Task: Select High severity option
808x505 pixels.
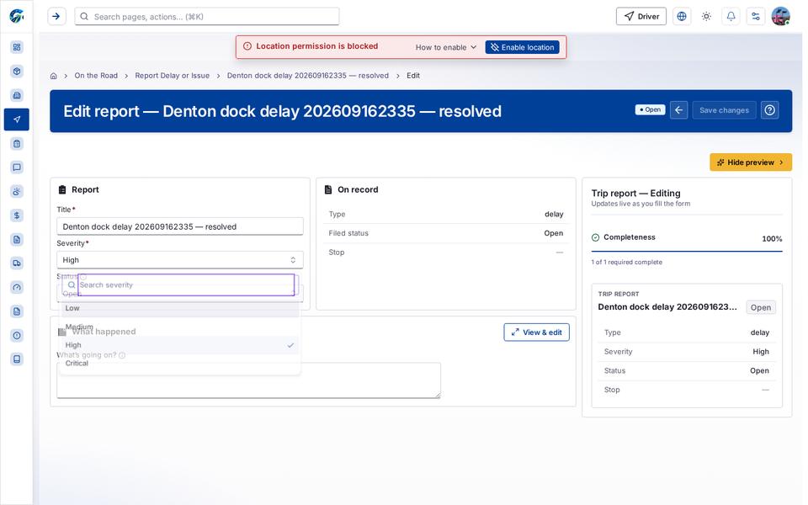Action: coord(179,345)
